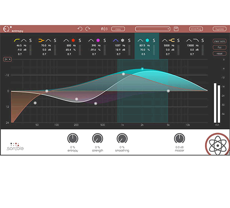230x208 pixels.
Task: Click the copy button
Action: click(x=118, y=29)
